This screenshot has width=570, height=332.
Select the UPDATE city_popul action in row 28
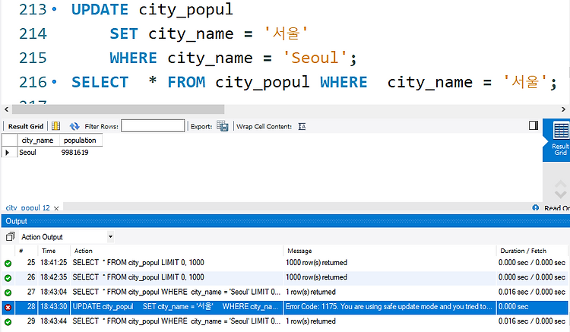click(x=176, y=307)
